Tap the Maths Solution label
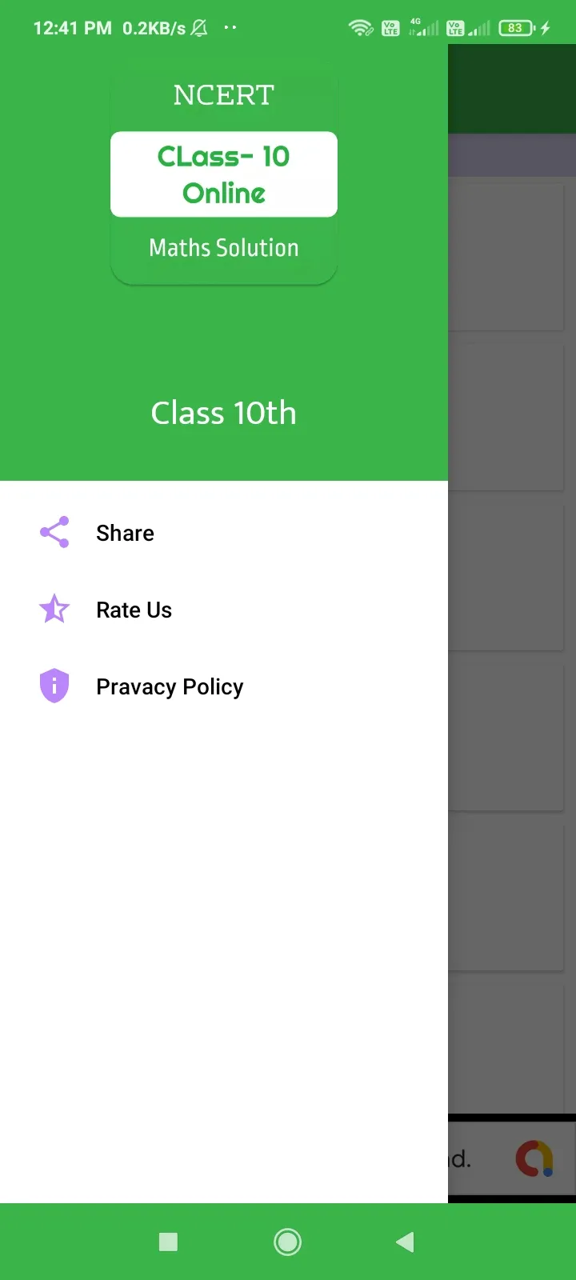The image size is (576, 1280). 224,248
